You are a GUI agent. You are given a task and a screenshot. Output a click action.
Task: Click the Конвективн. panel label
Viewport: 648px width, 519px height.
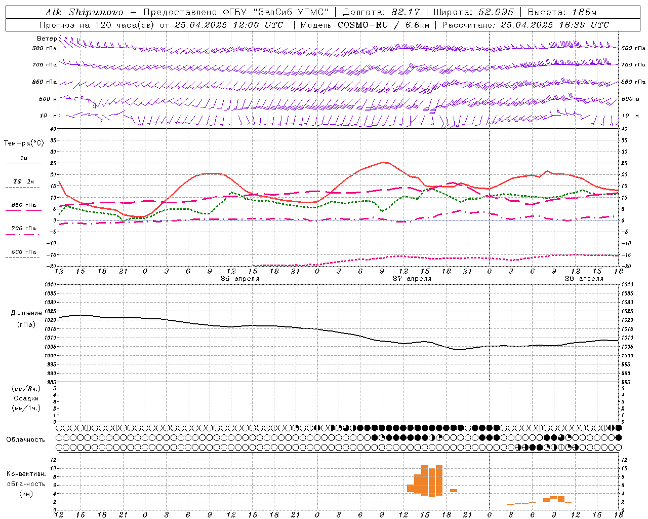click(26, 474)
